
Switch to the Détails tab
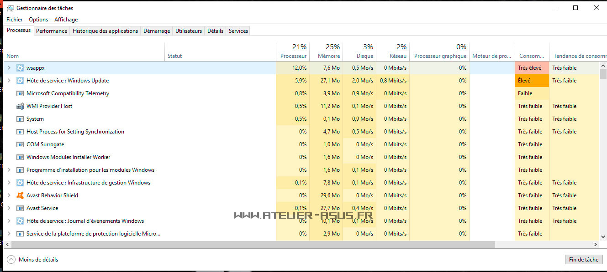pyautogui.click(x=216, y=31)
